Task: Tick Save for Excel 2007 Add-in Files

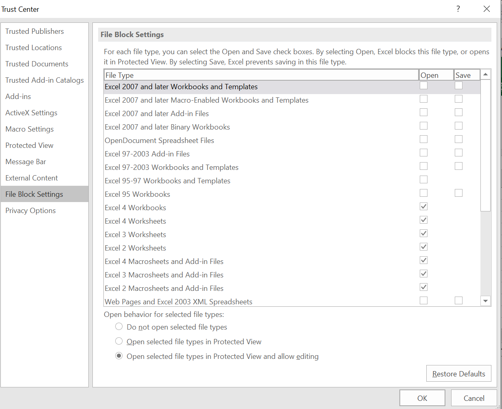Action: [459, 112]
